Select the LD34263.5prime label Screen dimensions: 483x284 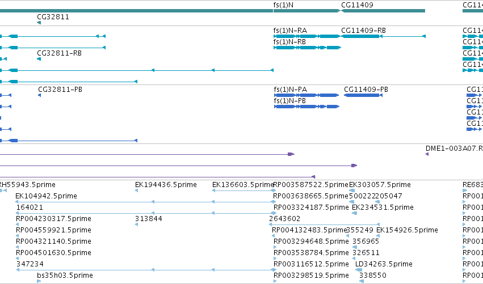coord(384,264)
